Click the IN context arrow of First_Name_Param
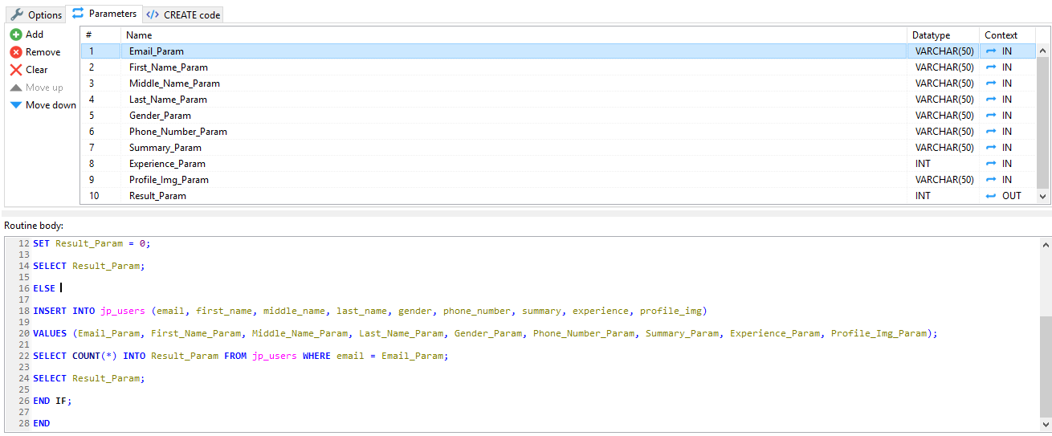Image resolution: width=1052 pixels, height=436 pixels. pos(991,67)
